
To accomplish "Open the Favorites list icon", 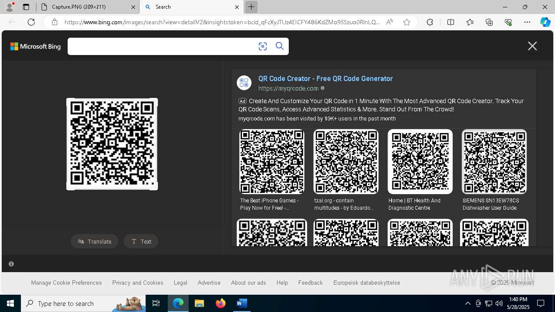I will [470, 22].
